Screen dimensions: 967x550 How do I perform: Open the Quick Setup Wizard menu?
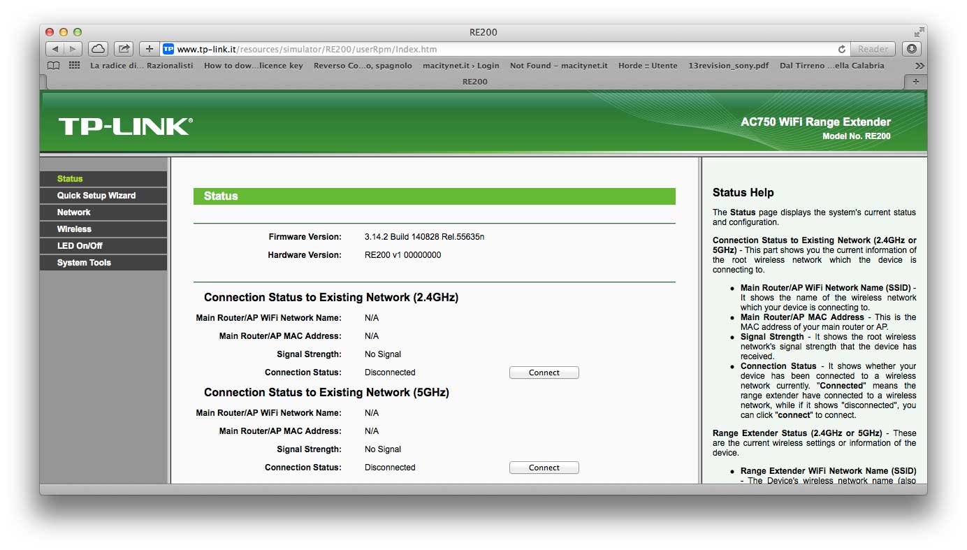[x=103, y=196]
